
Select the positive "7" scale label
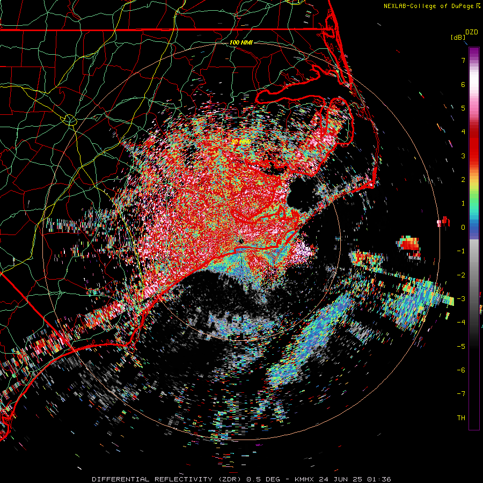click(x=463, y=60)
